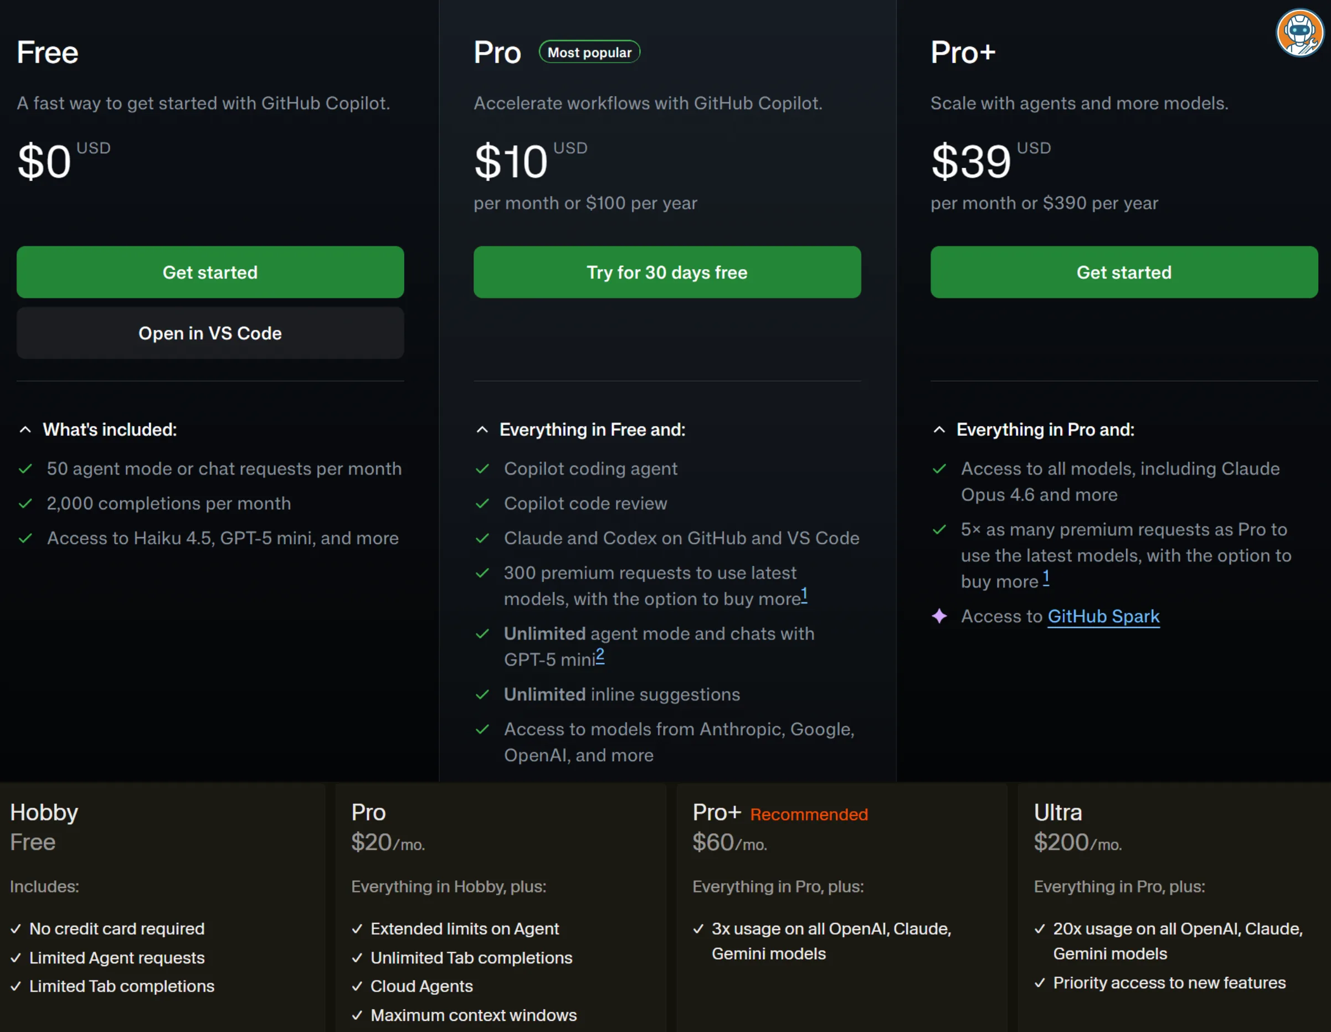The image size is (1331, 1032).
Task: Click the checkmark beside Unlimited inline suggestions
Action: [x=482, y=694]
